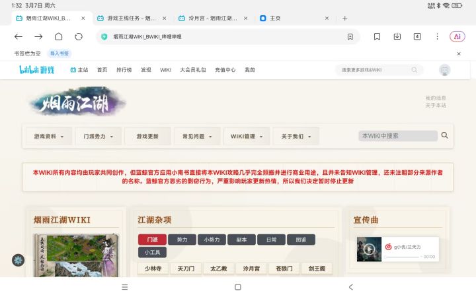Expand the WIKI管理 dropdown menu
The width and height of the screenshot is (476, 297).
247,137
